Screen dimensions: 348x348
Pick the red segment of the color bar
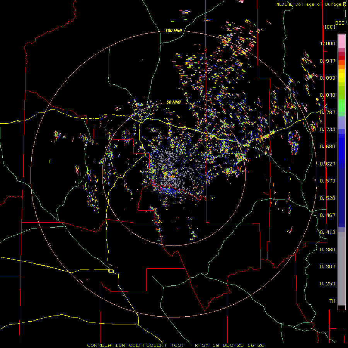coord(341,58)
